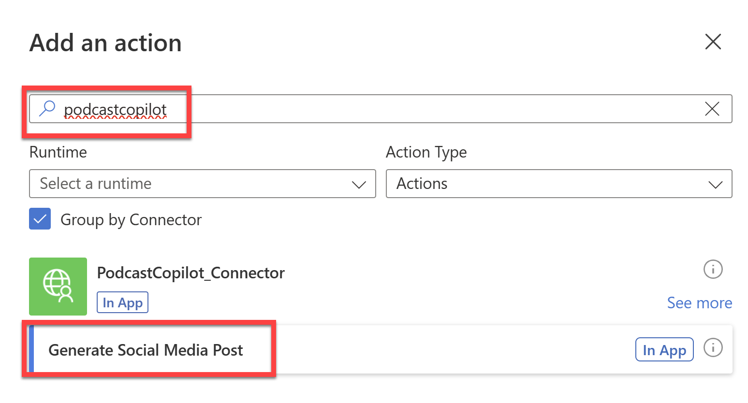The image size is (748, 403).
Task: Close the Add an action panel
Action: click(x=713, y=42)
